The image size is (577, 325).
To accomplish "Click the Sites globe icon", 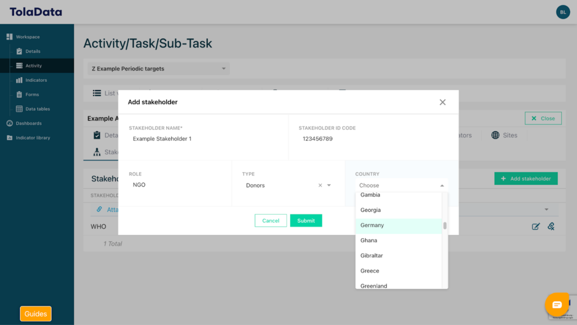I will [x=495, y=135].
